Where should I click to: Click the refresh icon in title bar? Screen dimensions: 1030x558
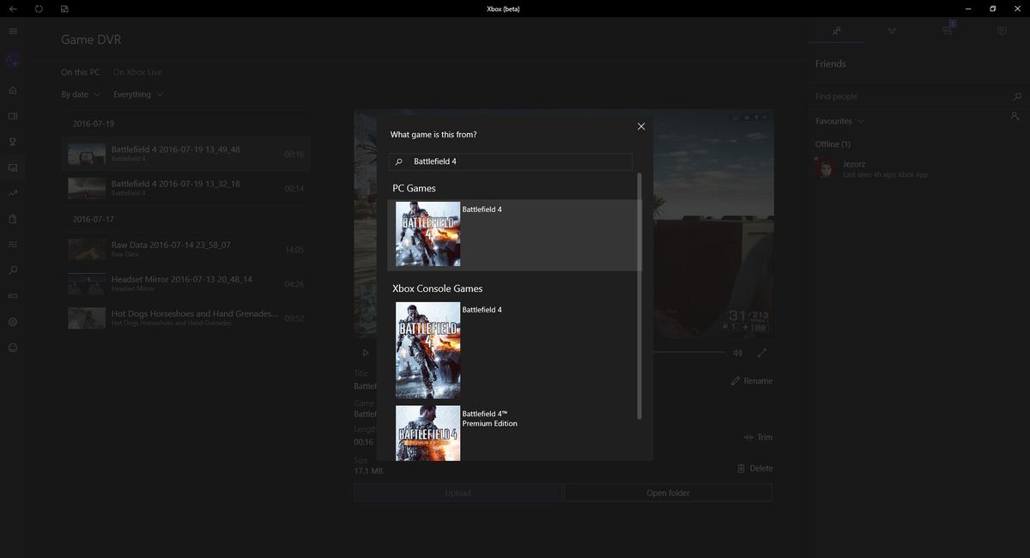[39, 9]
